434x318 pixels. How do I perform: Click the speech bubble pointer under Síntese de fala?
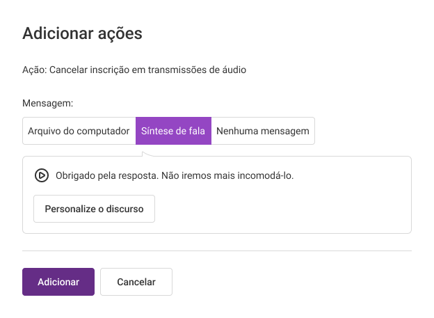[x=147, y=154]
